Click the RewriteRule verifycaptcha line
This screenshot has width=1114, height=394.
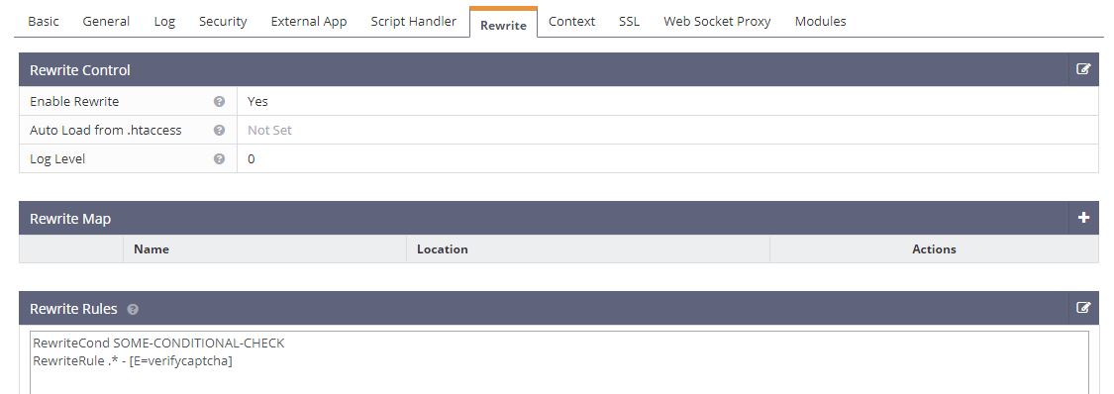click(133, 360)
